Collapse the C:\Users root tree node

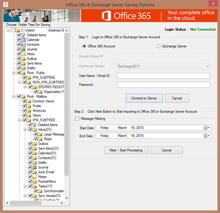[8, 30]
